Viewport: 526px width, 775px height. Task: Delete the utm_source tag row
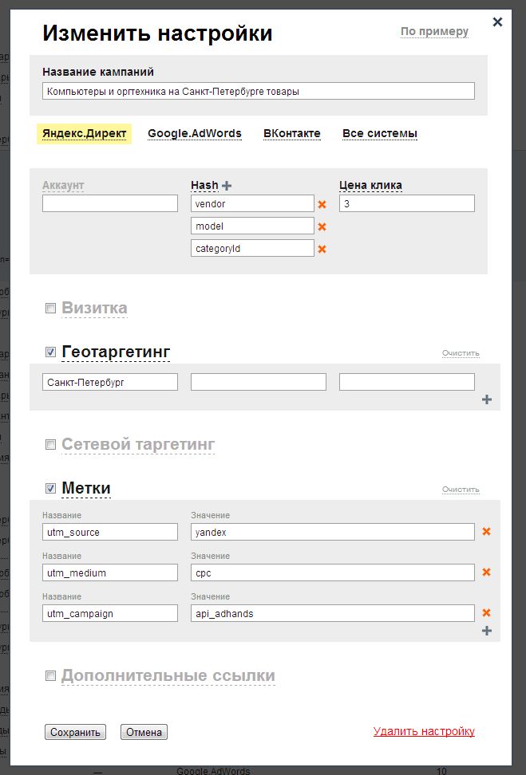point(486,531)
